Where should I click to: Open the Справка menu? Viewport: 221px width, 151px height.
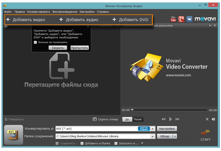(103, 12)
